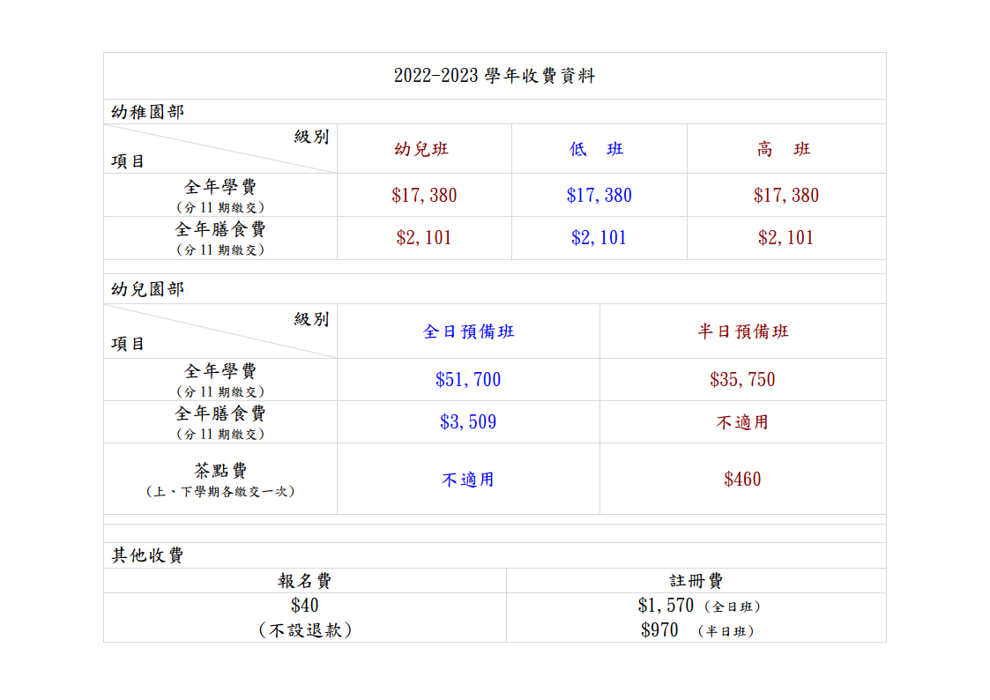Click the '(不設退款)' note
This screenshot has width=990, height=700.
(x=305, y=630)
